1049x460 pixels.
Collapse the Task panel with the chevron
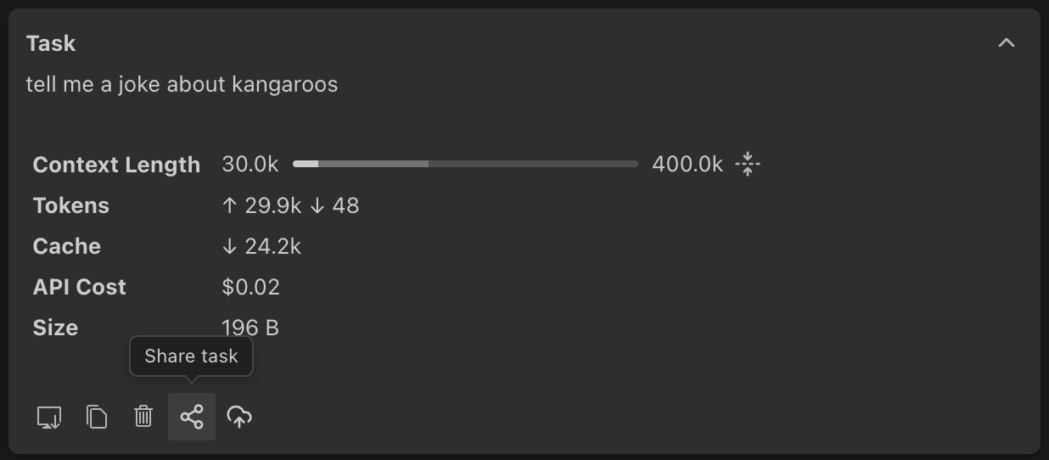1007,43
